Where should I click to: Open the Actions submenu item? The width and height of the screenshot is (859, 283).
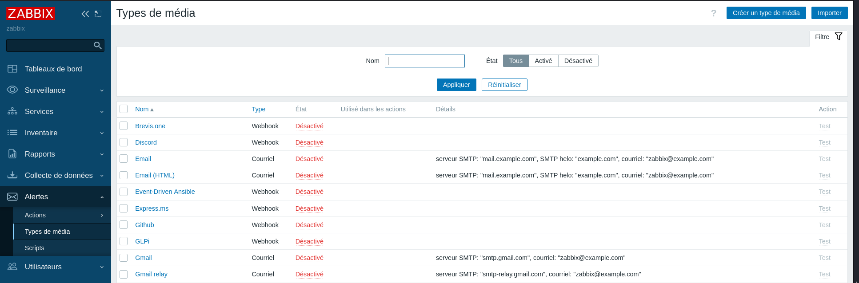pyautogui.click(x=36, y=215)
